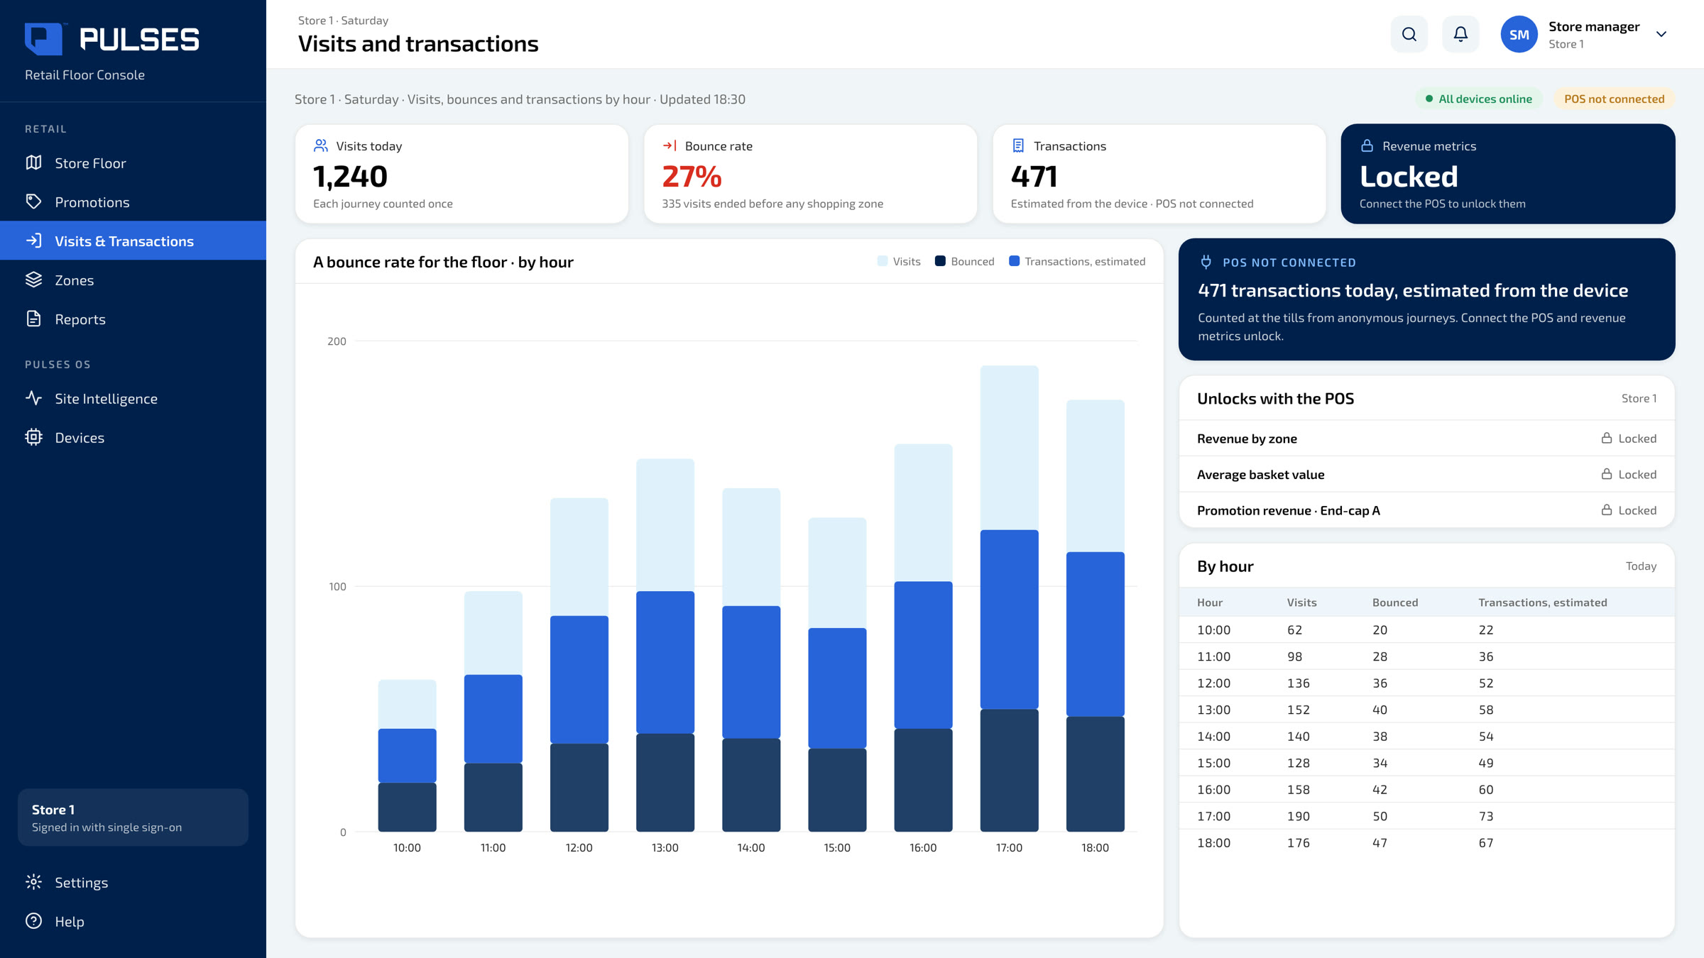Click the 18:00 row visits value 176

point(1298,842)
